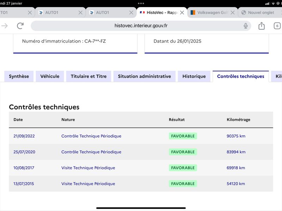Select the Situation administrative tab

point(145,76)
